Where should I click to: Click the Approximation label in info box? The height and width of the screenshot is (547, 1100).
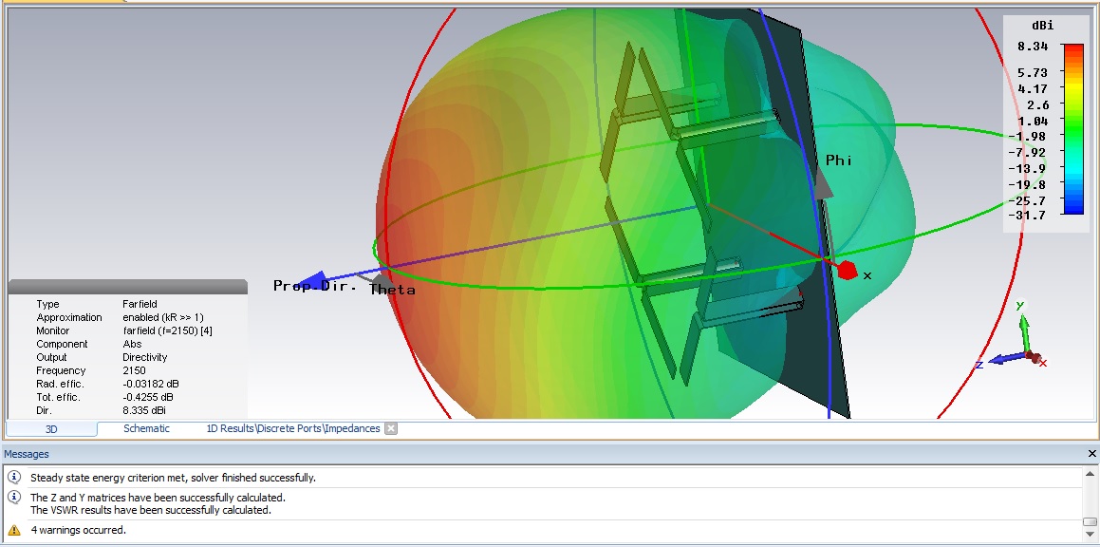coord(69,317)
